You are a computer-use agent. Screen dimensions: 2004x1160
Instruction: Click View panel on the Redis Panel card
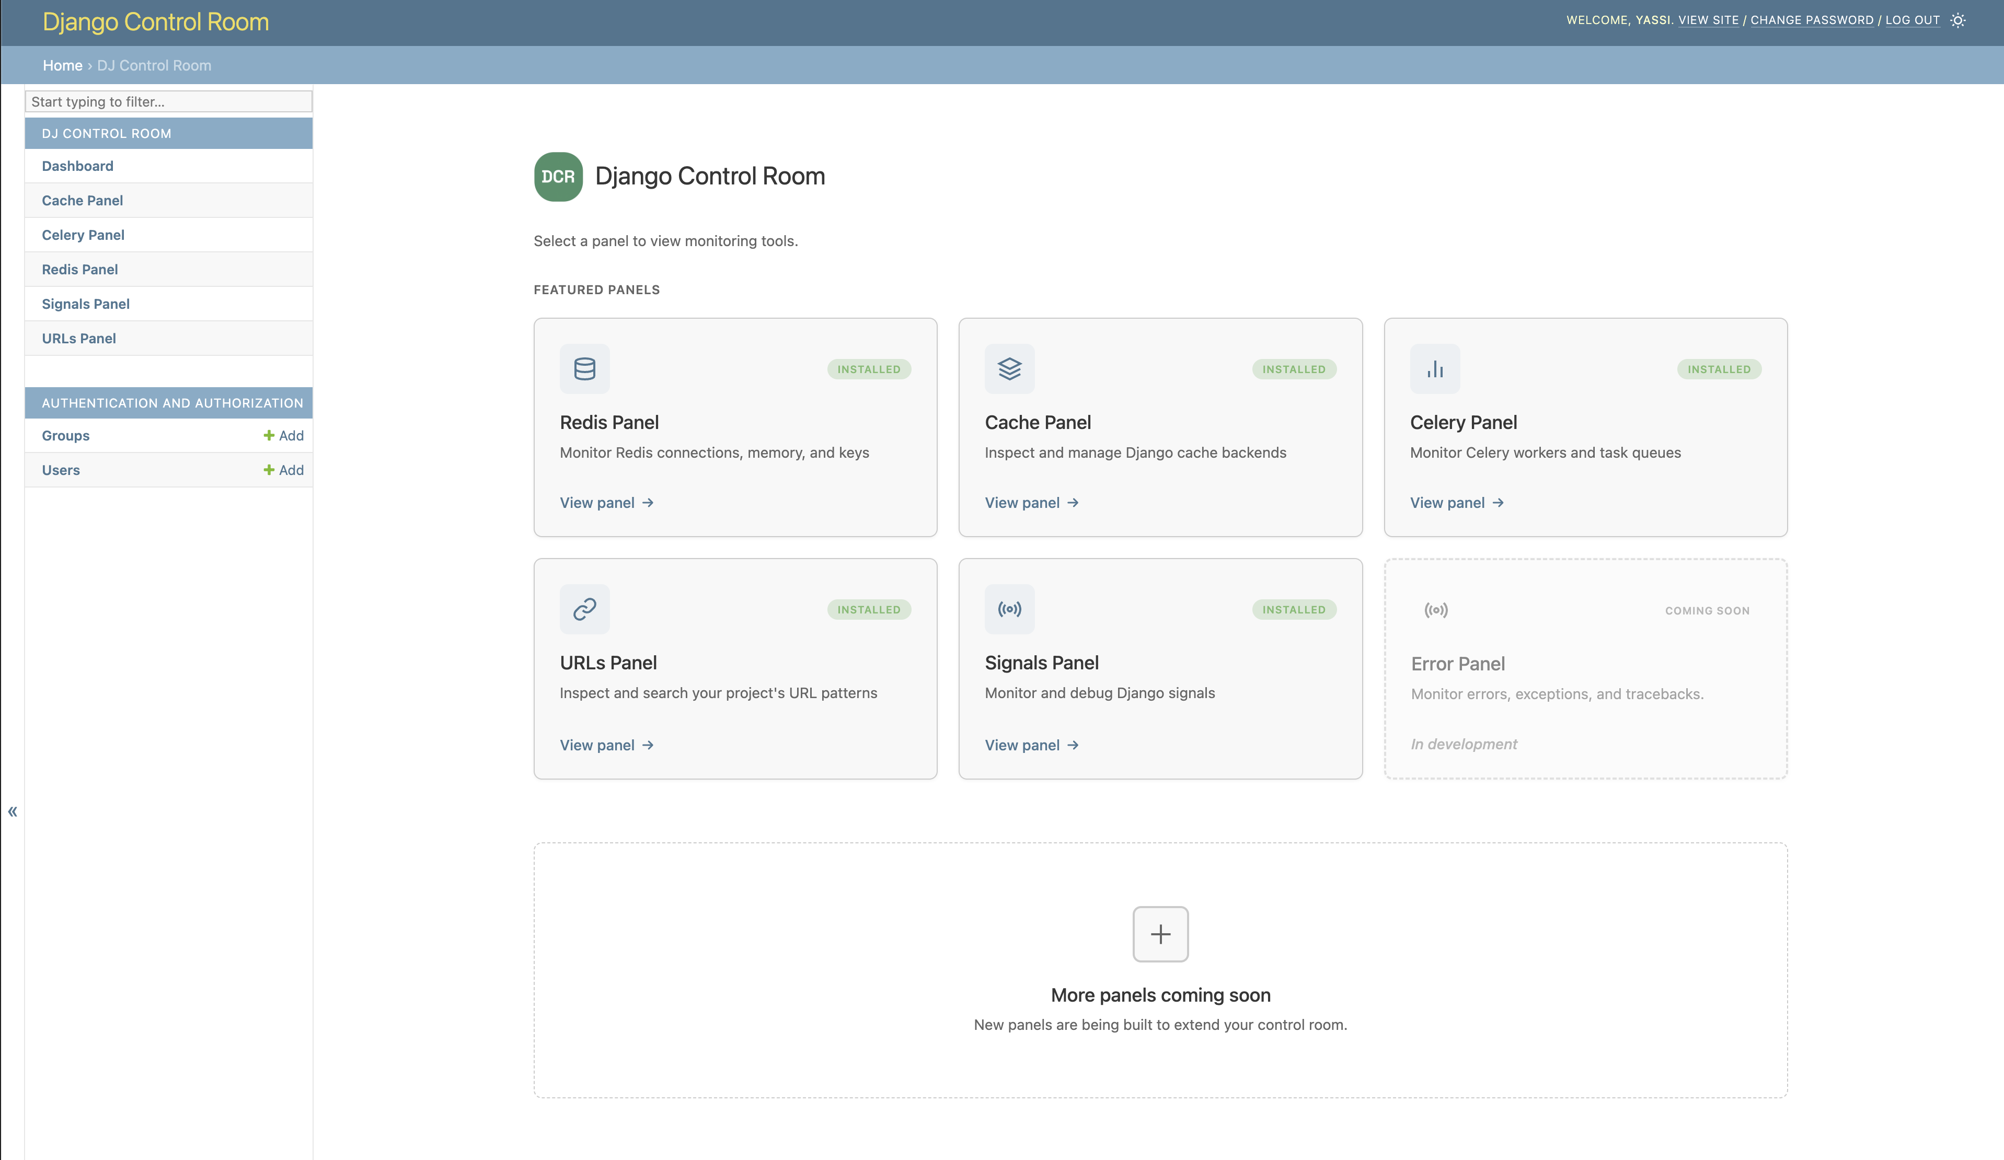(606, 503)
